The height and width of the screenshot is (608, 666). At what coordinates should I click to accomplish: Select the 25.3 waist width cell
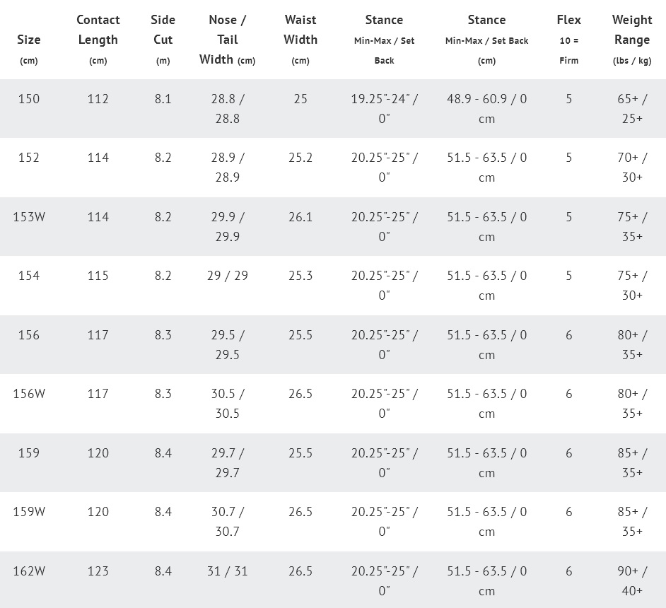pos(300,276)
